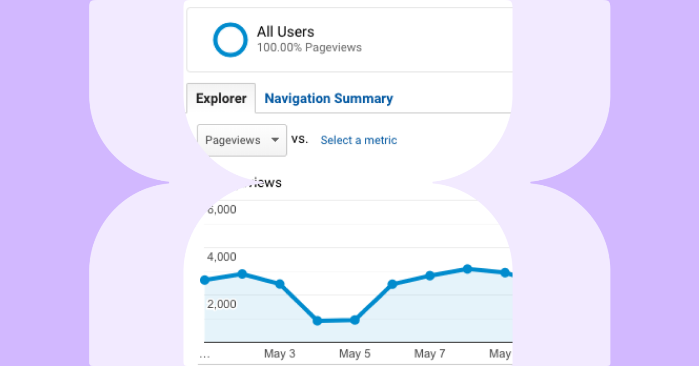The width and height of the screenshot is (699, 366).
Task: Click the 4,000 gridline value on the y-axis
Action: (222, 257)
